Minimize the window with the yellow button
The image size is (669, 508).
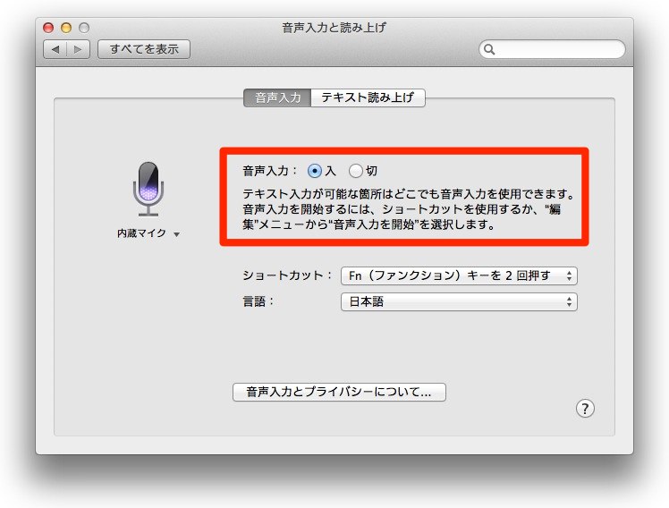[67, 29]
